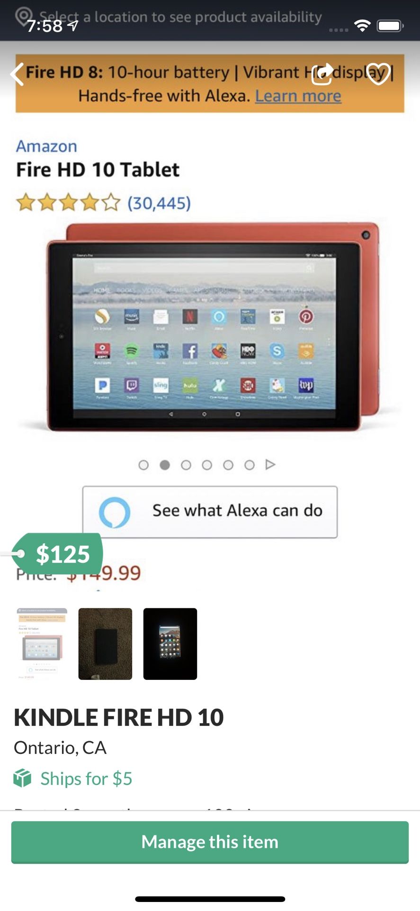Tap the carousel play triangle
Image resolution: width=420 pixels, height=911 pixels.
(270, 465)
